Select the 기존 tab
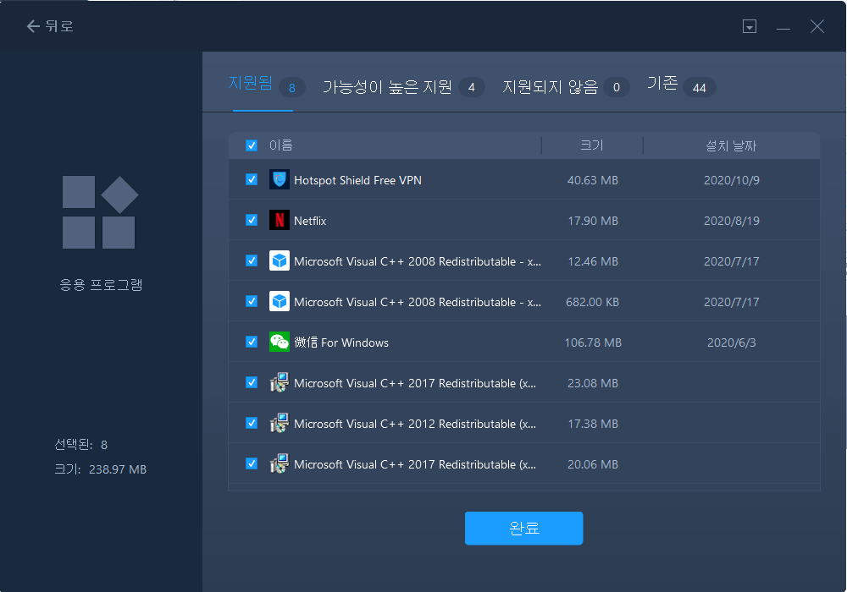Screen dimensions: 847x592 tap(662, 85)
